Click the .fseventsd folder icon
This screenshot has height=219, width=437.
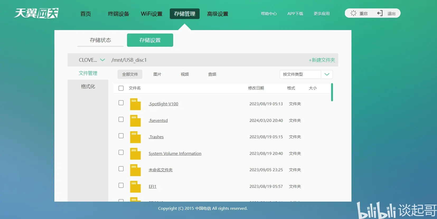tap(135, 121)
